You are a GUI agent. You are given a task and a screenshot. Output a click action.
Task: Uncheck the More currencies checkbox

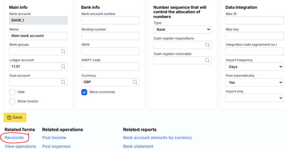[84, 92]
